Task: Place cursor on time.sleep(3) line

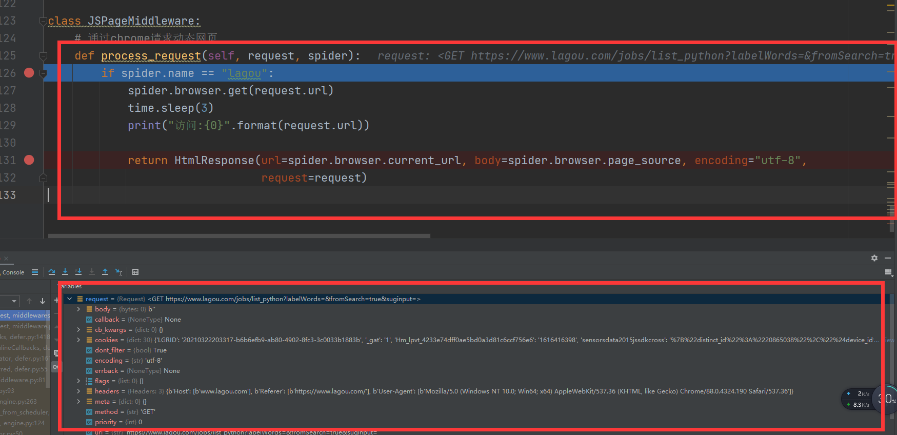Action: 170,108
